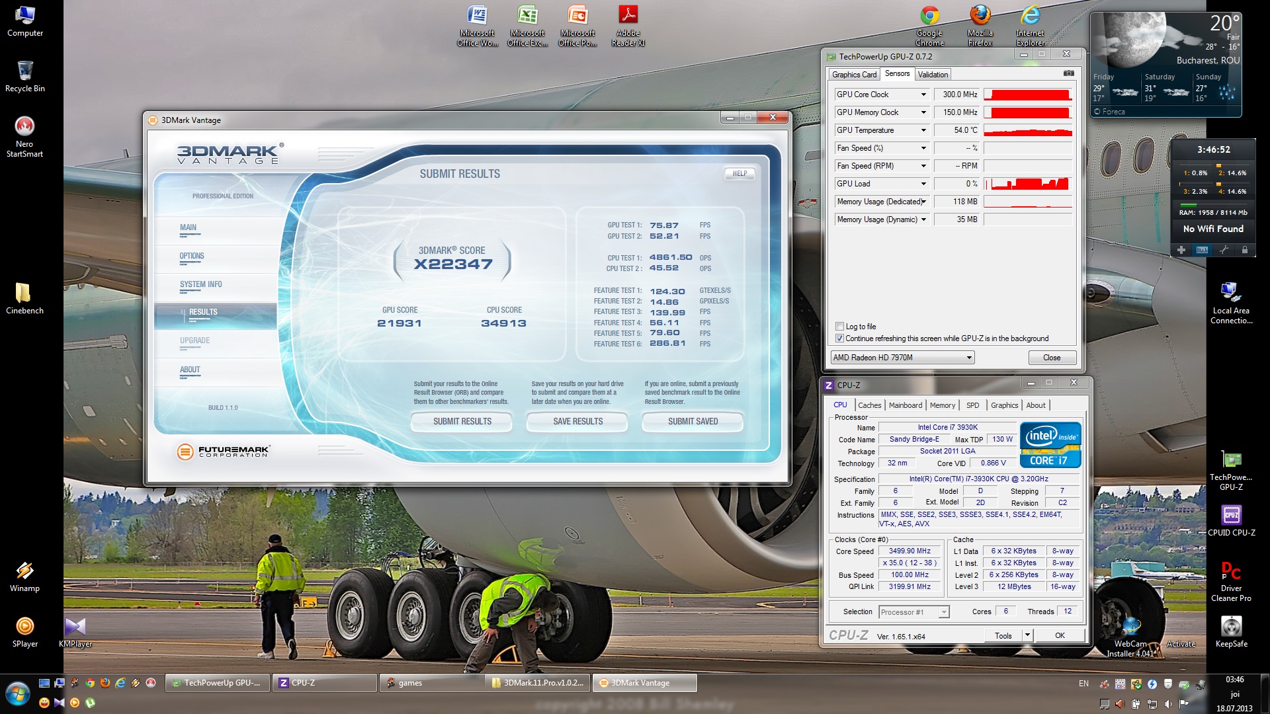Go to 3DMark Vantage Main section

coord(216,230)
